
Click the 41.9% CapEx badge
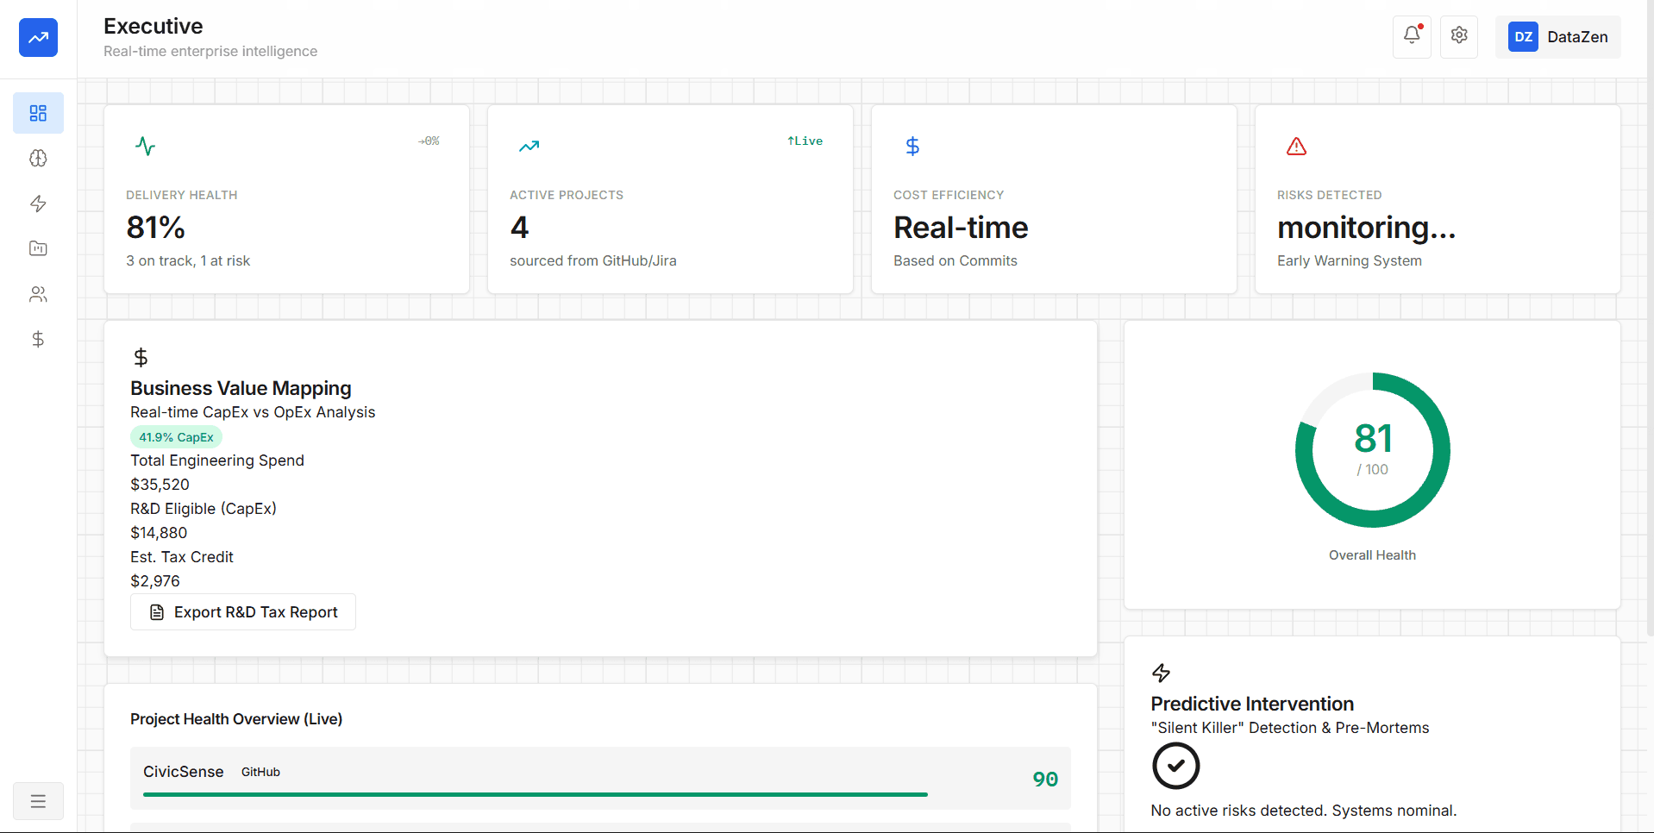(176, 437)
